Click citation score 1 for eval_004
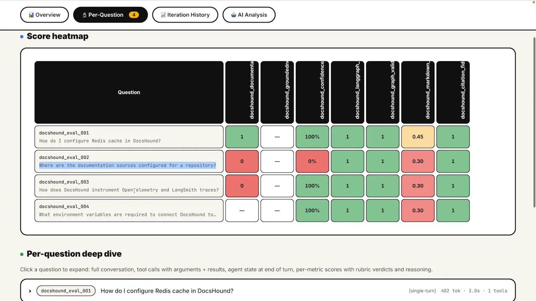Screen dimensions: 536x301 (x=453, y=210)
